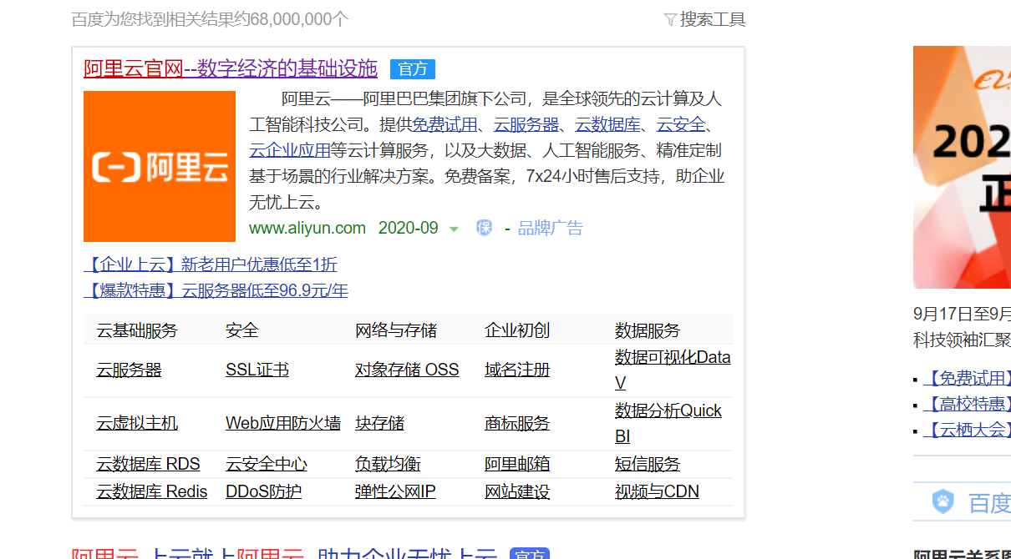Screen dimensions: 1011x559
Task: Open the 云安全 link in description
Action: click(x=681, y=124)
